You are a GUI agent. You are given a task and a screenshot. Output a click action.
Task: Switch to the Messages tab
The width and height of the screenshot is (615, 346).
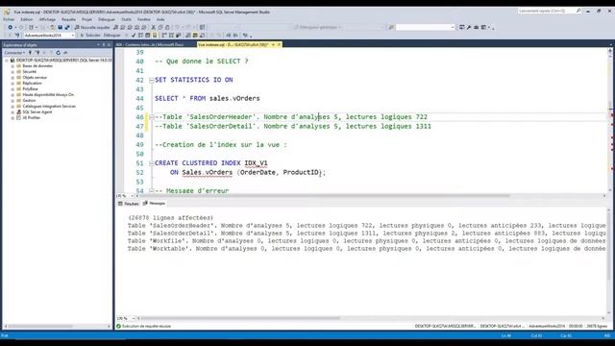click(x=154, y=204)
